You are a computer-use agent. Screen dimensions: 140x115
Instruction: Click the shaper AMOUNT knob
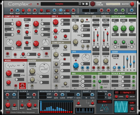[x=32, y=71]
